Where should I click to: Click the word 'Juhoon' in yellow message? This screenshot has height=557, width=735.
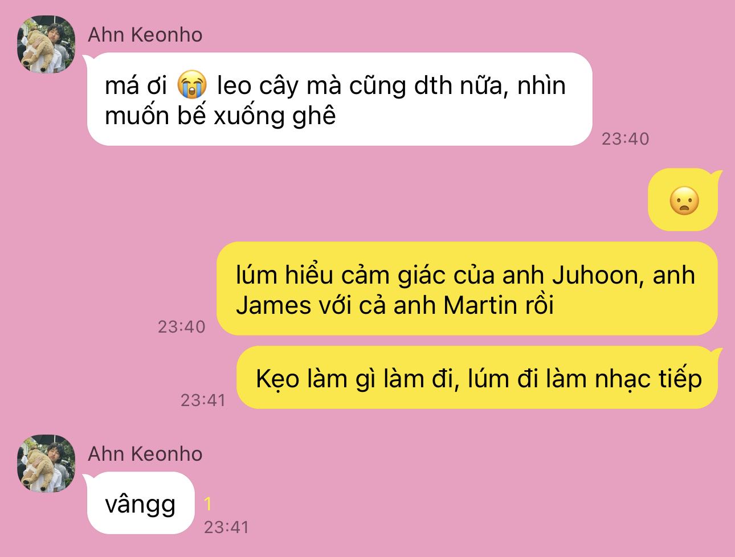coord(594,275)
